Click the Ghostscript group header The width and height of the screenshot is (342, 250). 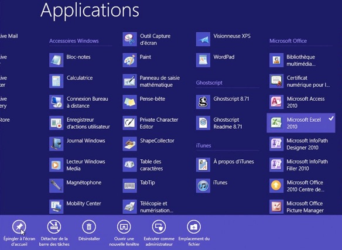(x=209, y=83)
